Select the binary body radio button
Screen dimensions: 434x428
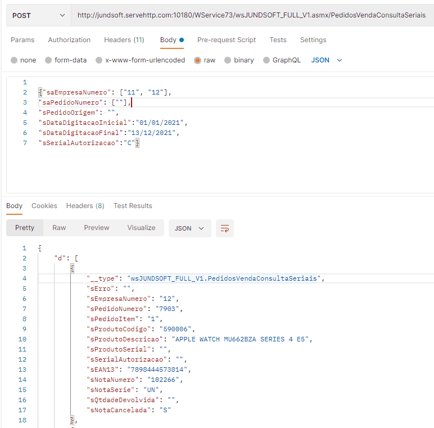(x=228, y=60)
